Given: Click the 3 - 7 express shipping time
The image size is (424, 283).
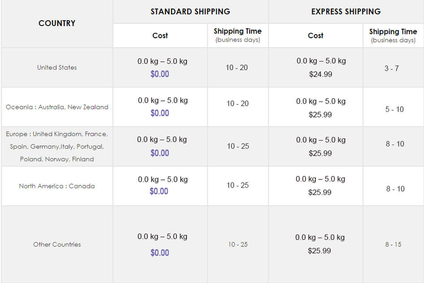Looking at the screenshot, I should pos(392,68).
